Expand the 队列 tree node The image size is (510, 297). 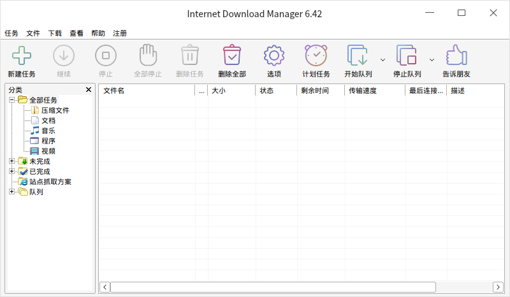click(11, 192)
